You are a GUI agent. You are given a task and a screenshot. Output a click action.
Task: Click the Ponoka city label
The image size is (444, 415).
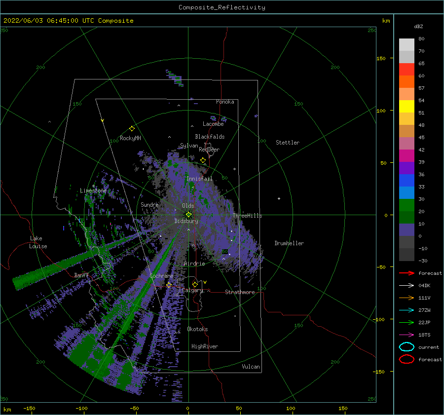point(225,102)
